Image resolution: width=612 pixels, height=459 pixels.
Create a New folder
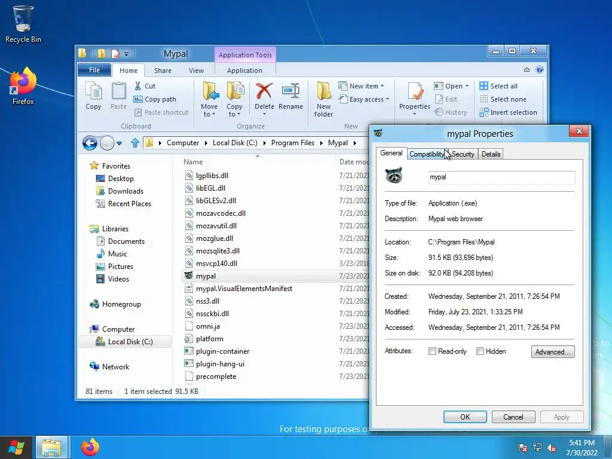[323, 100]
